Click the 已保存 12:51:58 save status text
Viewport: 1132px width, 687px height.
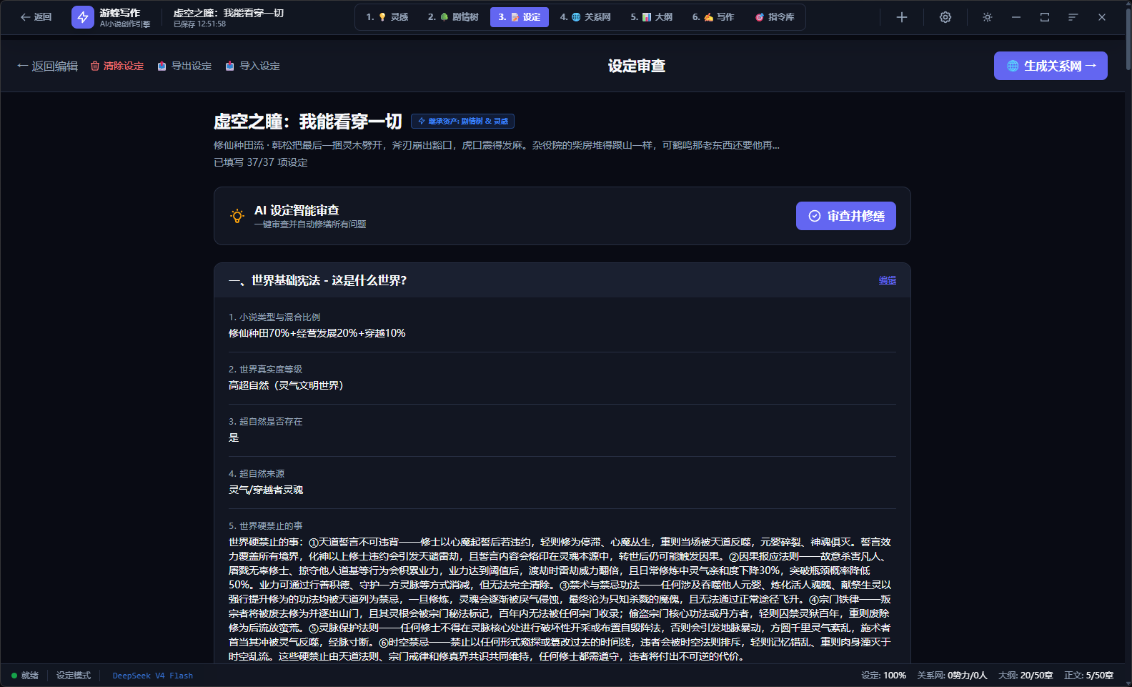point(199,24)
